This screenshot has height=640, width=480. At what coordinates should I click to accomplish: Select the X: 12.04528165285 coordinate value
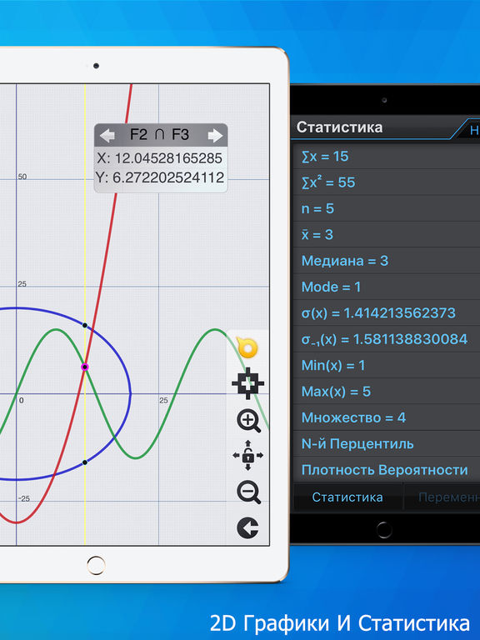(x=160, y=158)
